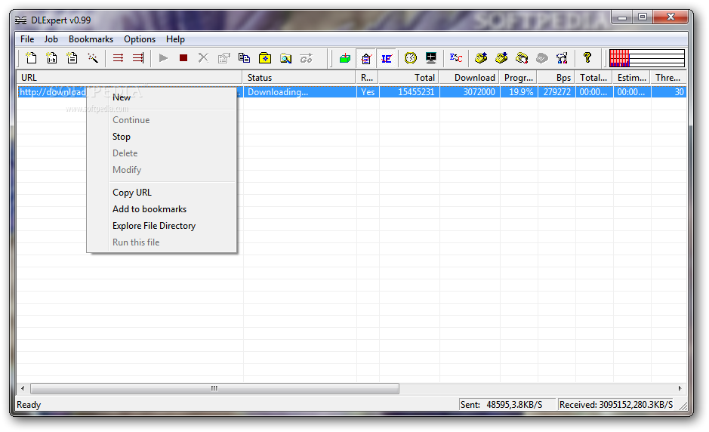Click the horizontal scrollbar right arrow
Image resolution: width=709 pixels, height=432 pixels.
pyautogui.click(x=680, y=388)
